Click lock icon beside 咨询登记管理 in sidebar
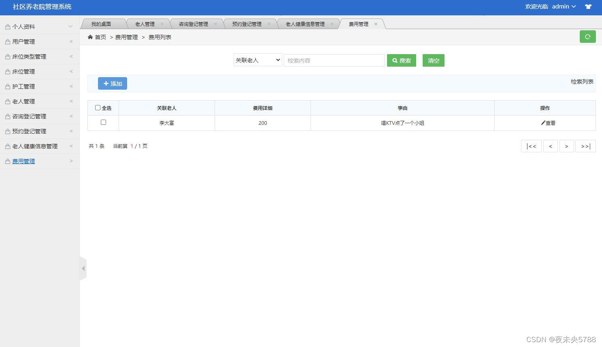Screen dimensions: 602x347 8,116
